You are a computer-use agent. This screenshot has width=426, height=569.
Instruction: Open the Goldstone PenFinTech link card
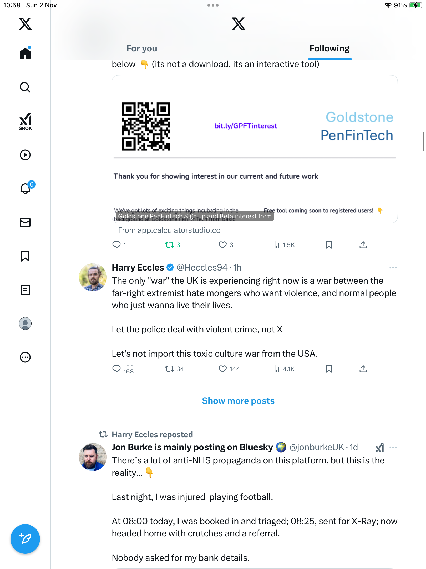tap(255, 149)
